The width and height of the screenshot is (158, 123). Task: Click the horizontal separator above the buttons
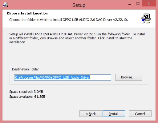pyautogui.click(x=80, y=106)
